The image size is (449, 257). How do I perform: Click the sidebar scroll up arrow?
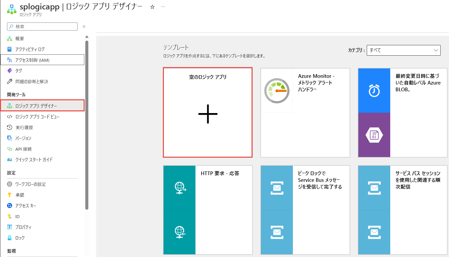(87, 37)
